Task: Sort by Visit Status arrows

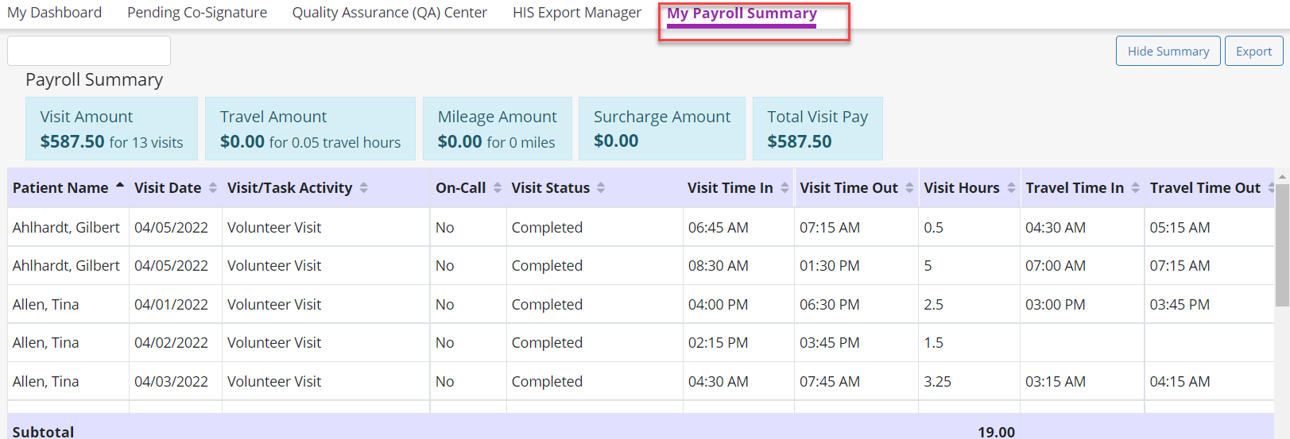Action: [601, 188]
